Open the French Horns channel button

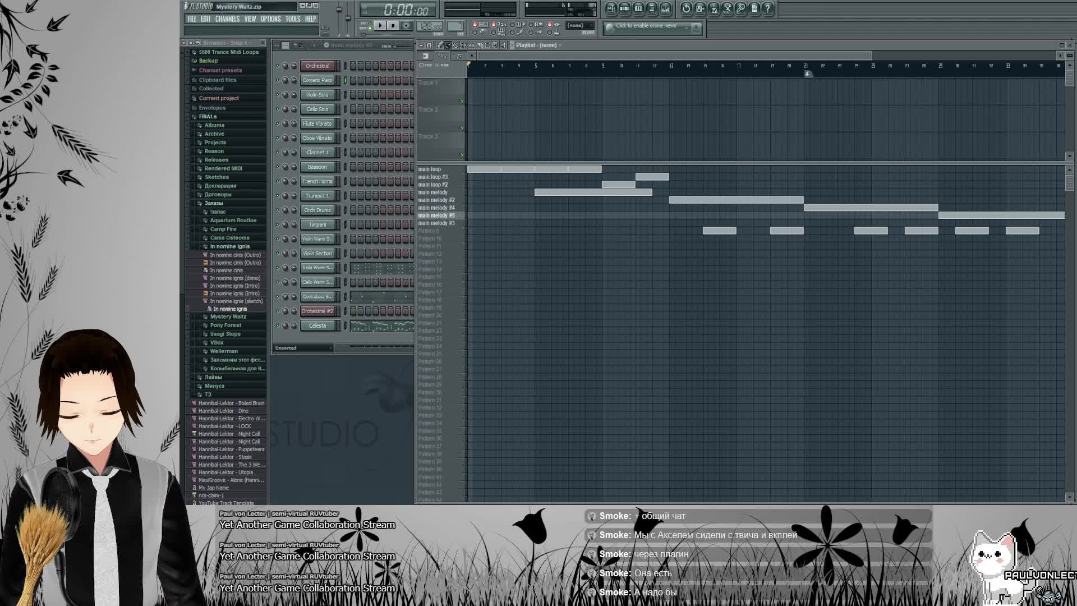pos(317,181)
